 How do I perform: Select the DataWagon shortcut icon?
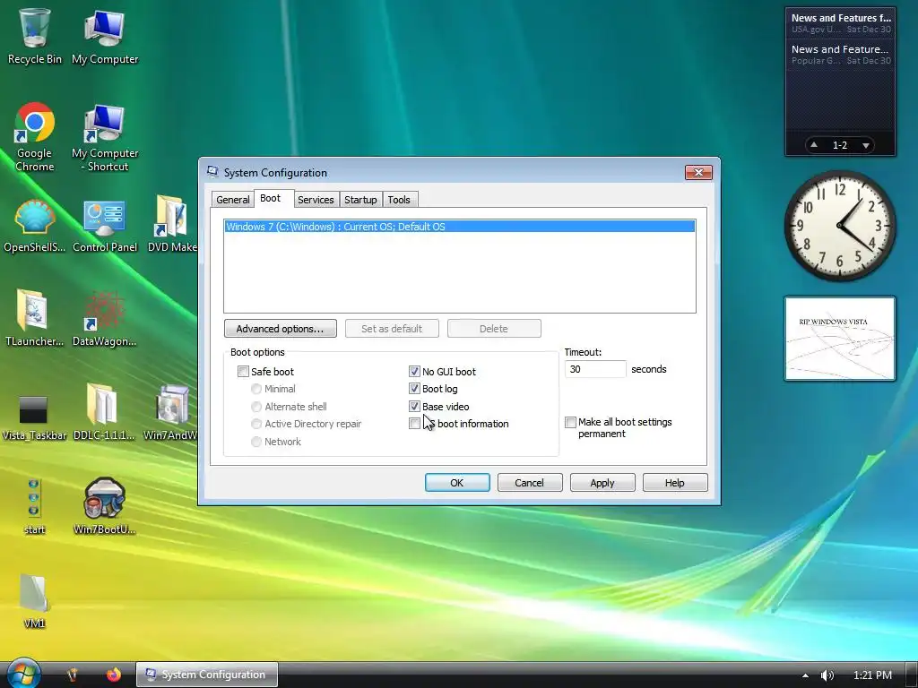coord(104,319)
